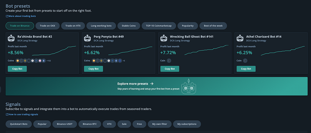This screenshot has width=311, height=133.
Task: Switch signals to Popular filter
Action: tap(42, 124)
